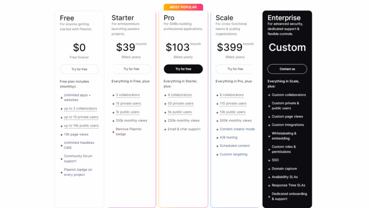Click the sparkle icon next to A/B testing
369x208 pixels.
(217, 138)
